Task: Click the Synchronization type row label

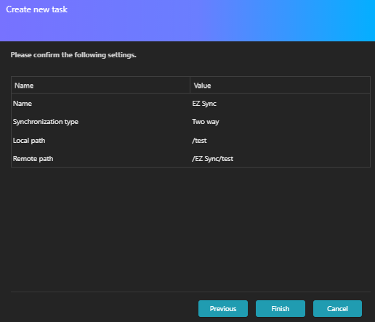Action: [46, 122]
